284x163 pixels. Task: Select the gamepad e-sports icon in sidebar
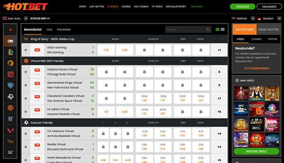pos(11,41)
